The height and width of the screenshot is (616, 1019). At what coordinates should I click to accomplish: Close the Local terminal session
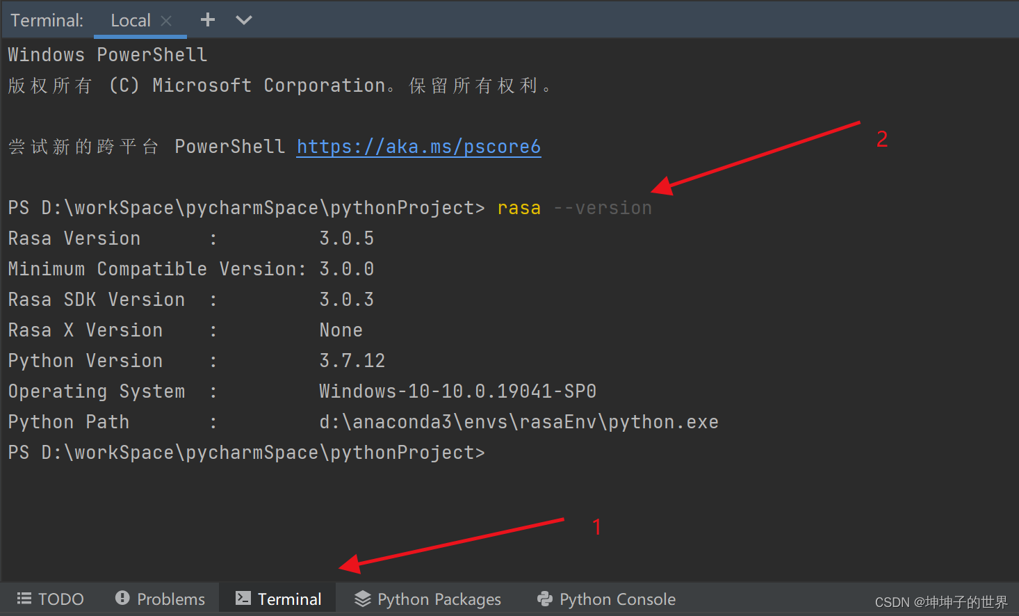click(x=165, y=19)
